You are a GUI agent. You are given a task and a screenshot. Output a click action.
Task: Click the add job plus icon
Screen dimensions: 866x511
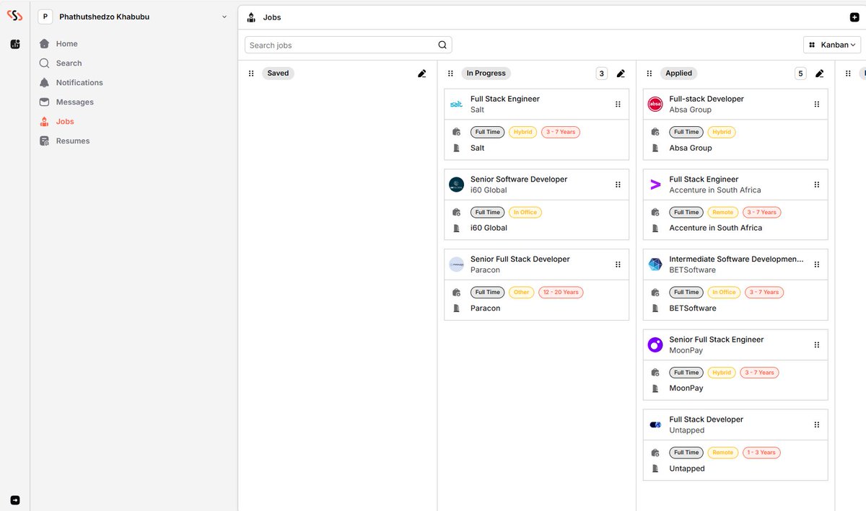tap(854, 17)
